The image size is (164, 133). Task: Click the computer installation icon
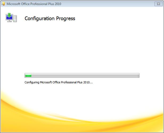click(x=11, y=18)
